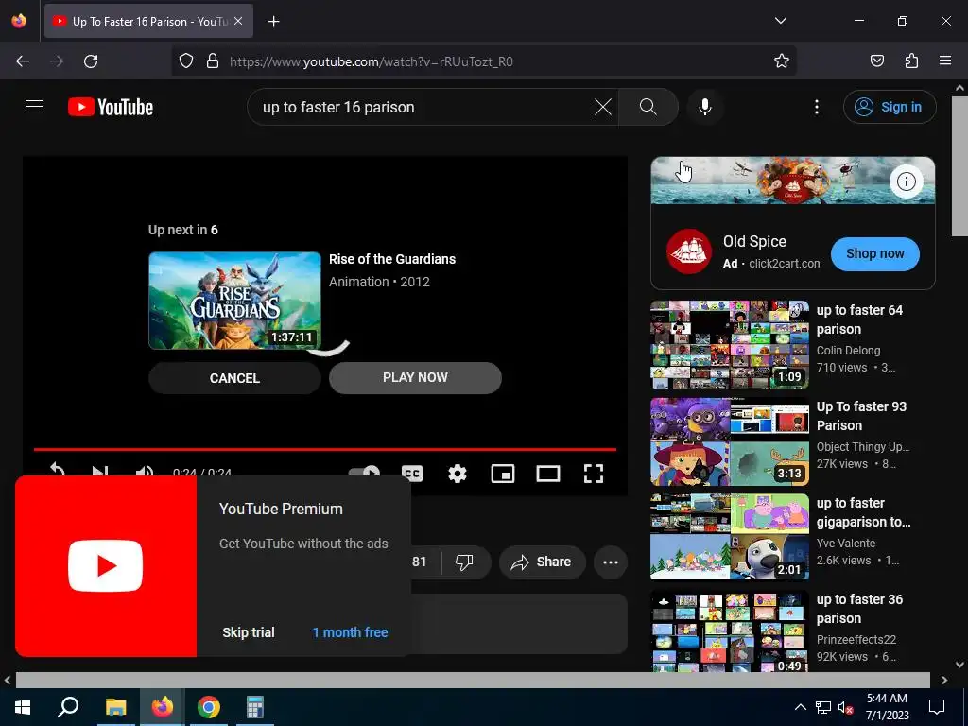Enter full screen mode

[594, 474]
